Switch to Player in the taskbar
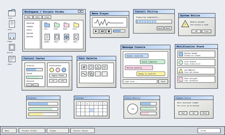Screen dimensions: 225x135 [x=58, y=131]
